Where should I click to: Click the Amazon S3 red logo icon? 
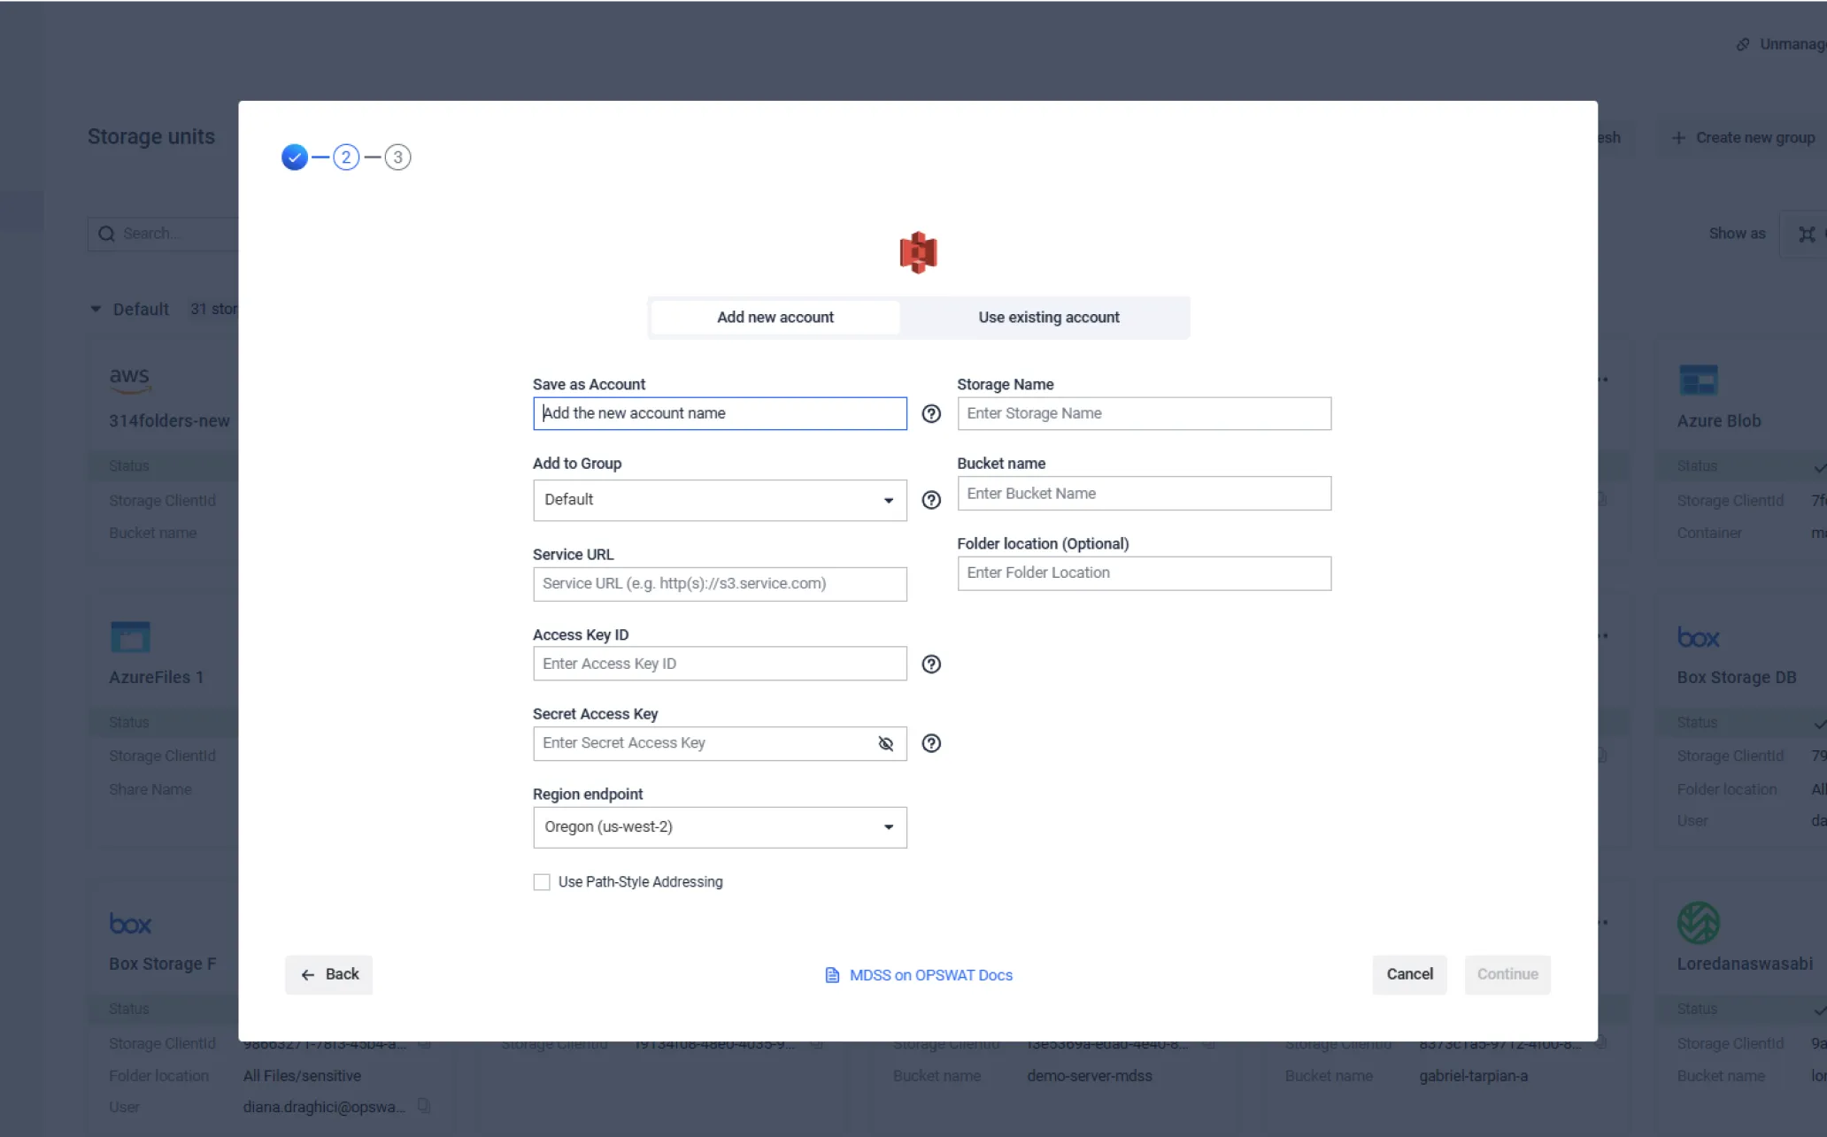(917, 253)
